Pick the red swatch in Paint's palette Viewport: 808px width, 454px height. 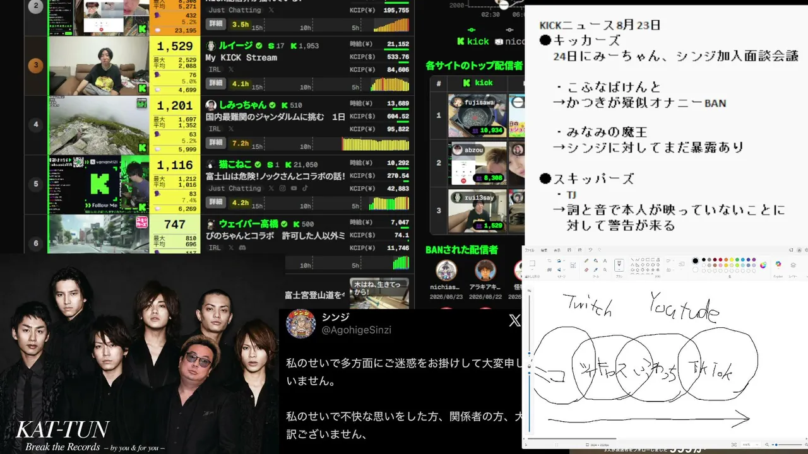720,260
